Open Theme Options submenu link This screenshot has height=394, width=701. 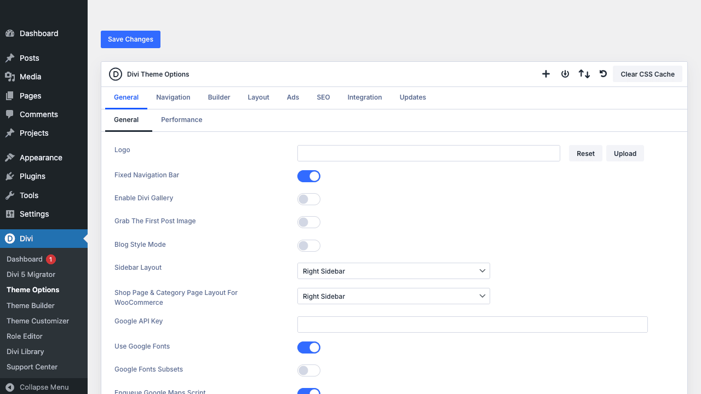[x=33, y=290]
